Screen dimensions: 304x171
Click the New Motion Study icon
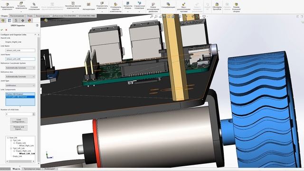(x=153, y=4)
